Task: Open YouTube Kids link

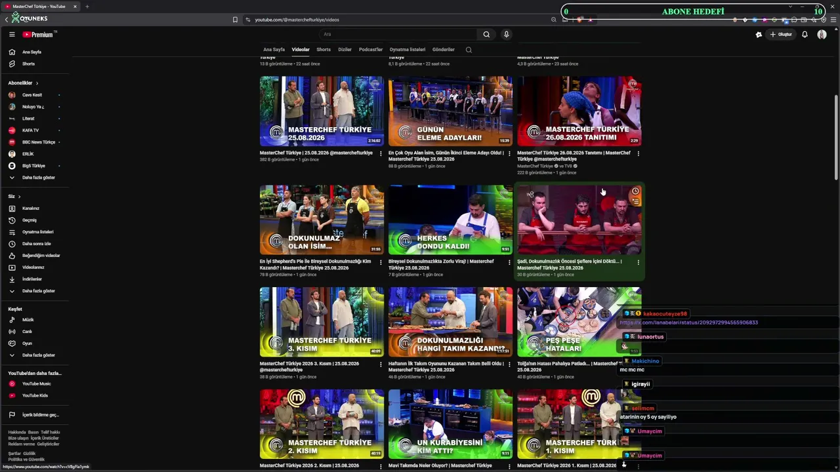Action: [36, 396]
